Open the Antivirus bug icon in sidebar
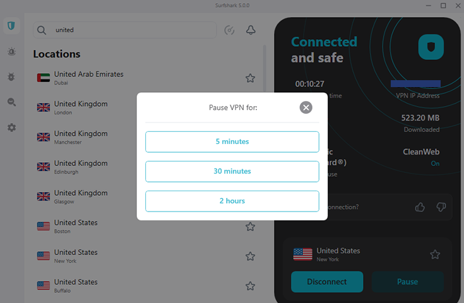This screenshot has height=303, width=464. (x=11, y=77)
